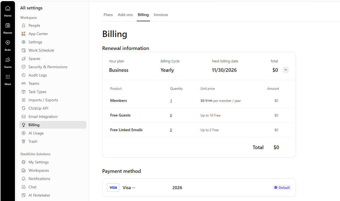Open the Planner from the left sidebar
Image resolution: width=340 pixels, height=201 pixels.
(x=7, y=28)
